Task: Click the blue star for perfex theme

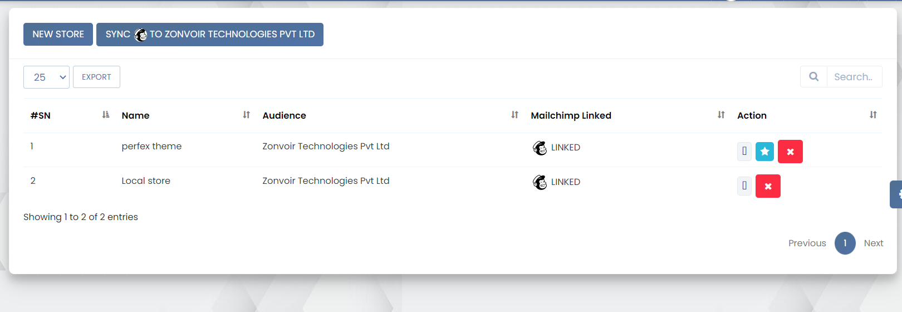Action: point(764,152)
